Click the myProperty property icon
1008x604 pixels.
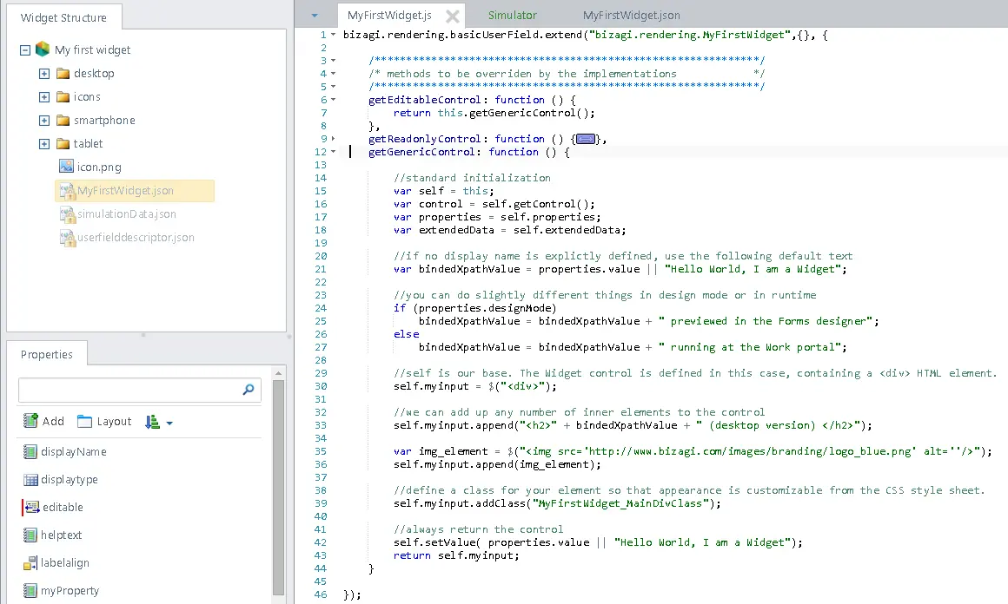tap(30, 590)
